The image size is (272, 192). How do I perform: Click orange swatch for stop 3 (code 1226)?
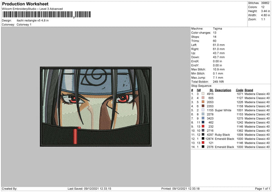point(203,102)
